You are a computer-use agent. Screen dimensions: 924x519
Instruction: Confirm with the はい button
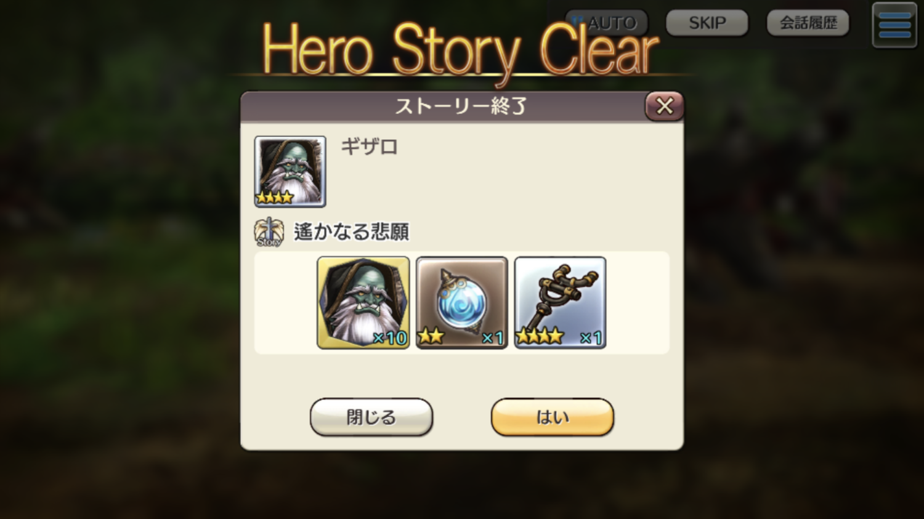click(553, 417)
